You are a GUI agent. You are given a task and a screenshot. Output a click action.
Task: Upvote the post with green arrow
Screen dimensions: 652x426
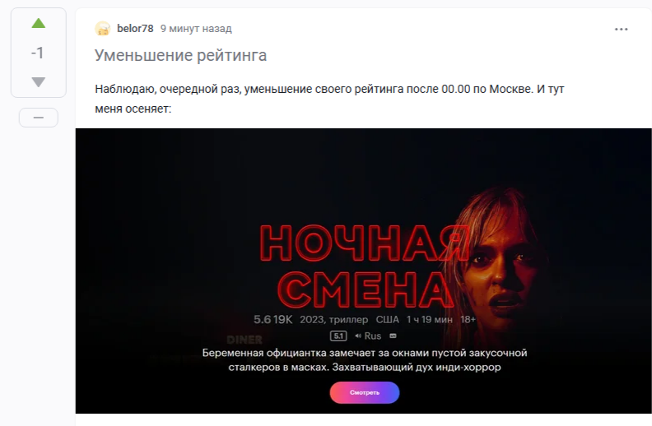(x=38, y=23)
